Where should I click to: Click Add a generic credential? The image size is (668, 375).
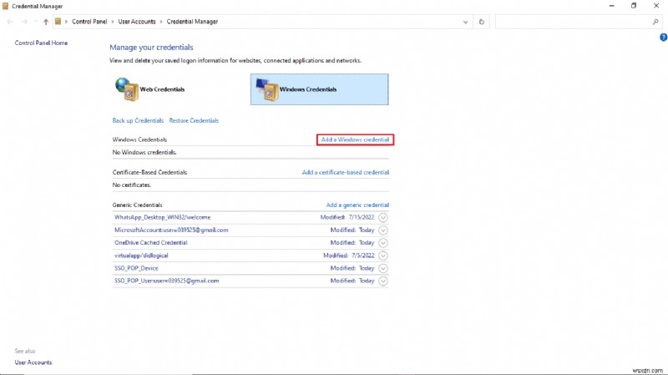coord(357,205)
